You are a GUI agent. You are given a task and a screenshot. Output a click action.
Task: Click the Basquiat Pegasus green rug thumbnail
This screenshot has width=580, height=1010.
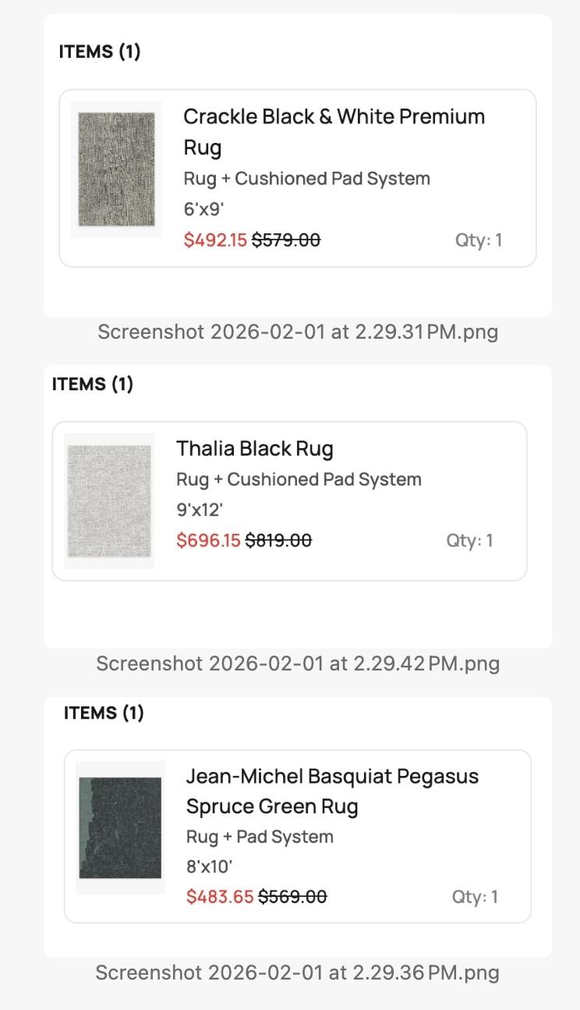[120, 827]
